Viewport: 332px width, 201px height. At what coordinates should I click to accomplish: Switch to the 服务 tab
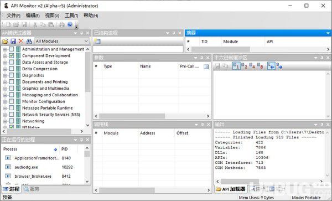click(32, 189)
